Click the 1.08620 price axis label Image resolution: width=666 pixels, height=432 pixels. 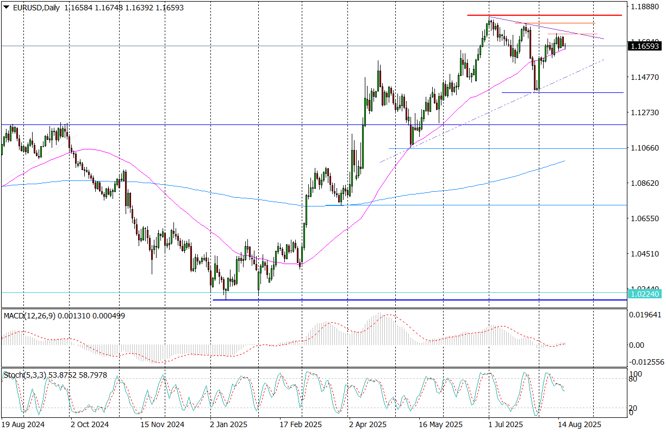point(644,183)
